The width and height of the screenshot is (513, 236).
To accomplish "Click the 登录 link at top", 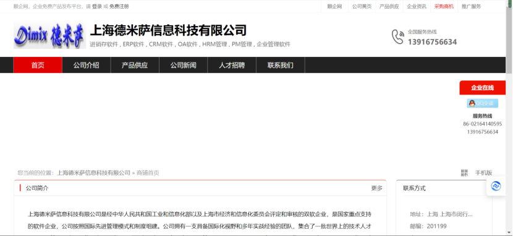I will (97, 6).
